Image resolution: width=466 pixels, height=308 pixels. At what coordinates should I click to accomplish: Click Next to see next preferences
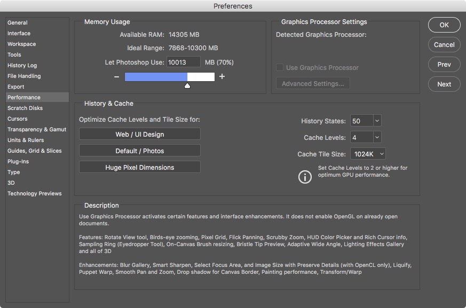pos(444,84)
